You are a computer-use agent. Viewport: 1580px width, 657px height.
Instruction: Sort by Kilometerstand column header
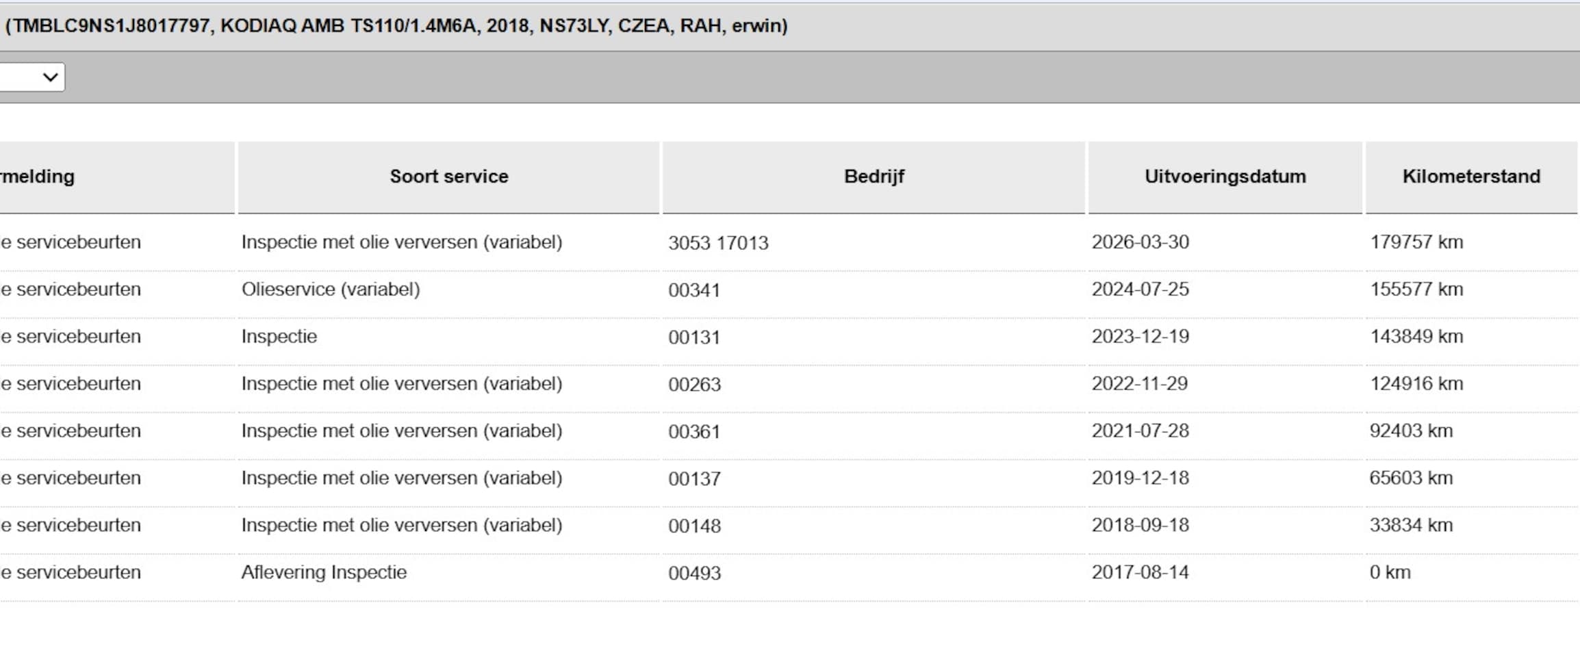click(1471, 177)
